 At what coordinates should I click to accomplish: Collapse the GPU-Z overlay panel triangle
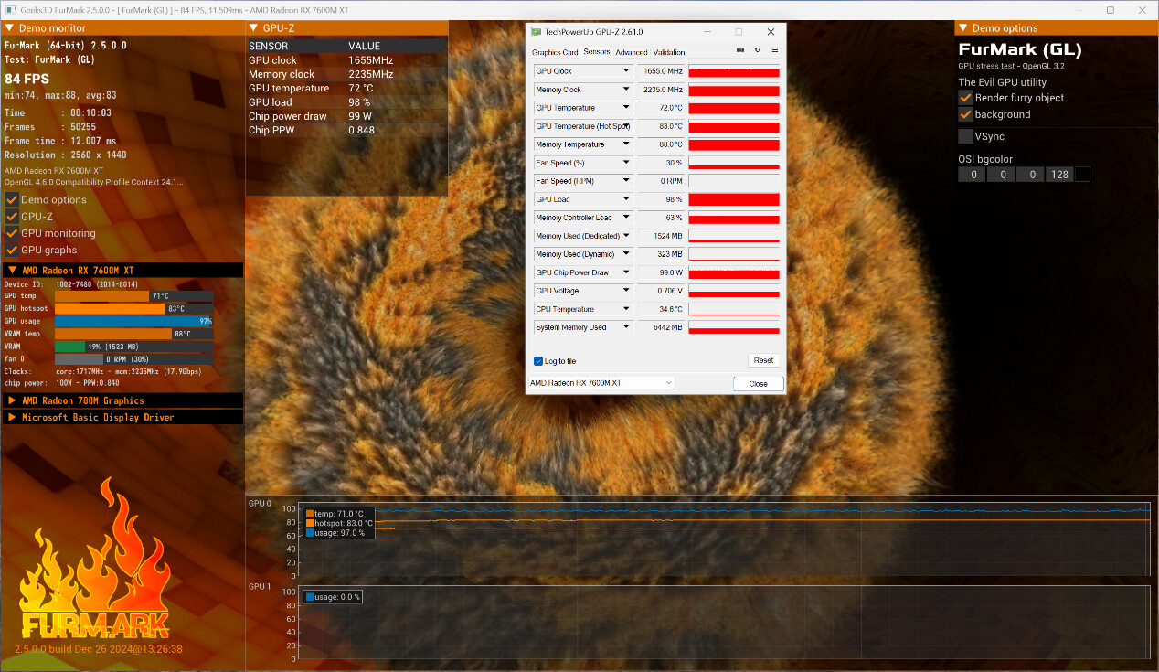[254, 28]
